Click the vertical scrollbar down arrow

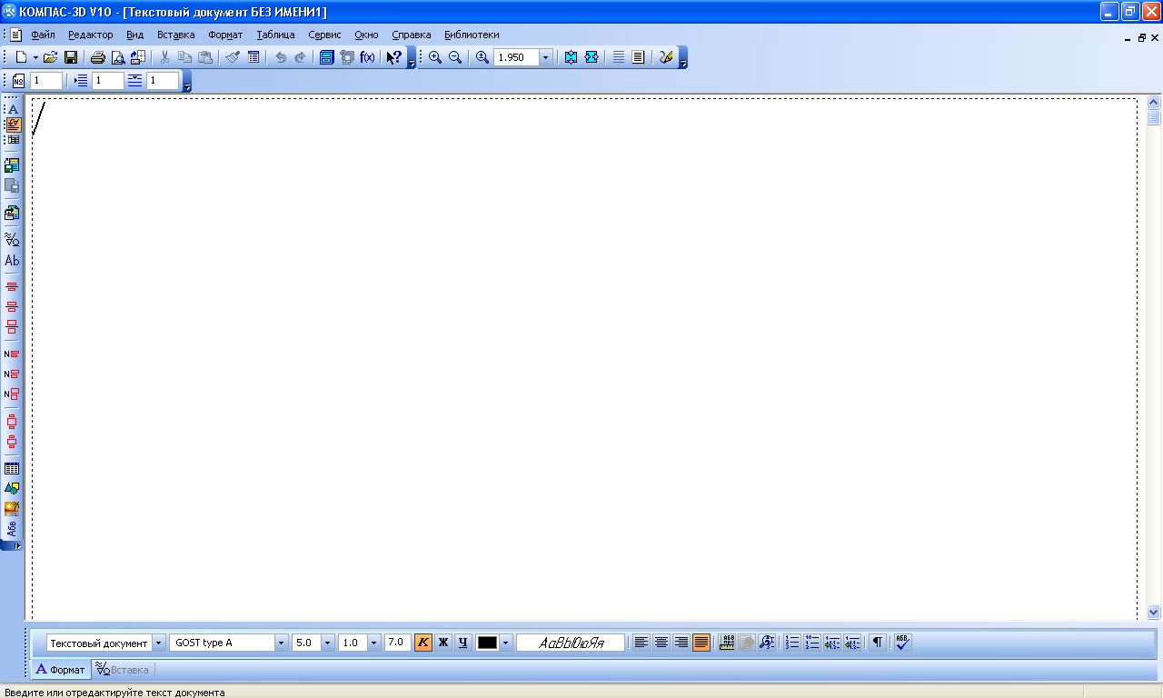point(1154,613)
